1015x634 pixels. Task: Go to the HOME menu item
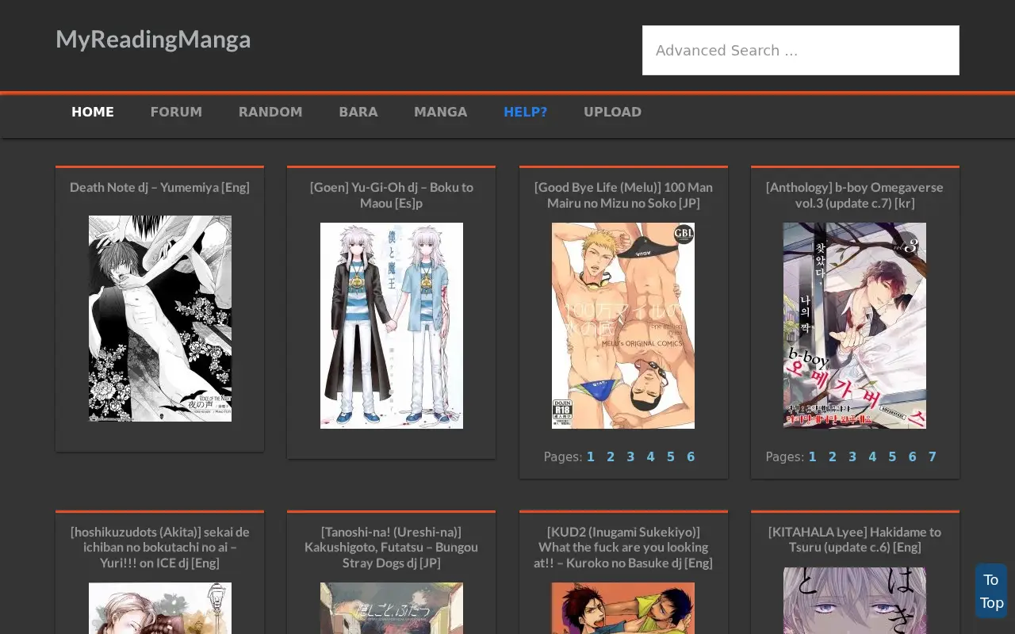93,112
